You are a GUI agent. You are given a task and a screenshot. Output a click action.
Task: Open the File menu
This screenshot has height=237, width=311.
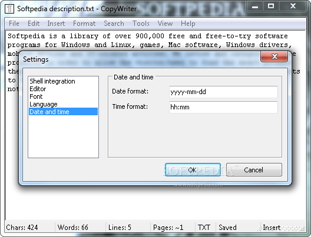[x=14, y=24]
